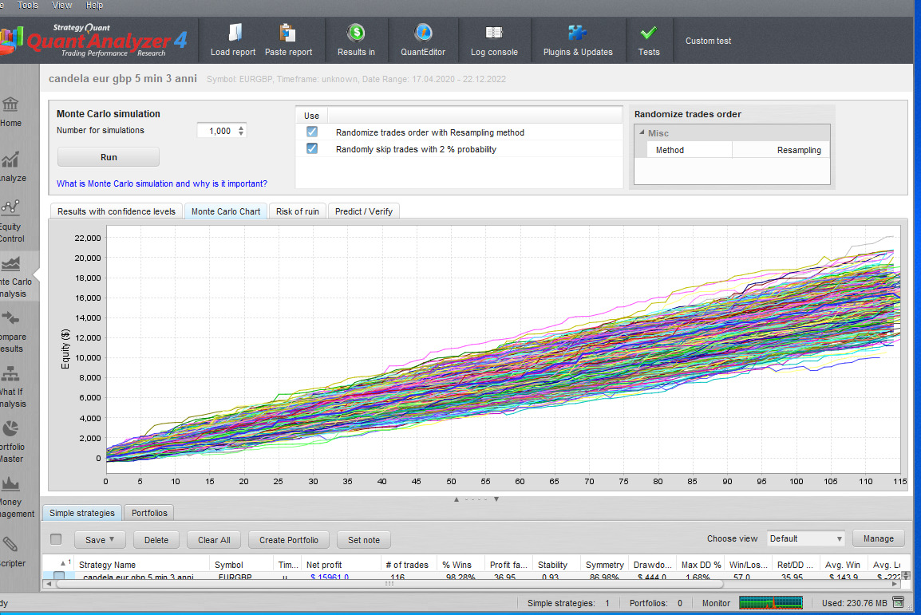
Task: Collapse the Misc section
Action: click(642, 133)
